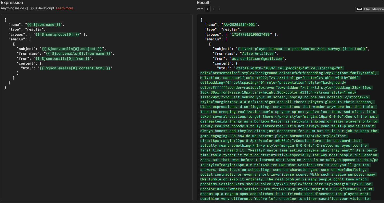This screenshot has width=384, height=203.
Task: Click the emails[0].from_name expression token
Action: click(x=78, y=54)
